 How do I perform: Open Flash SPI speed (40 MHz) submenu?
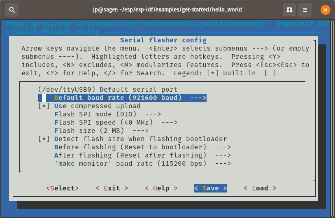[116, 122]
